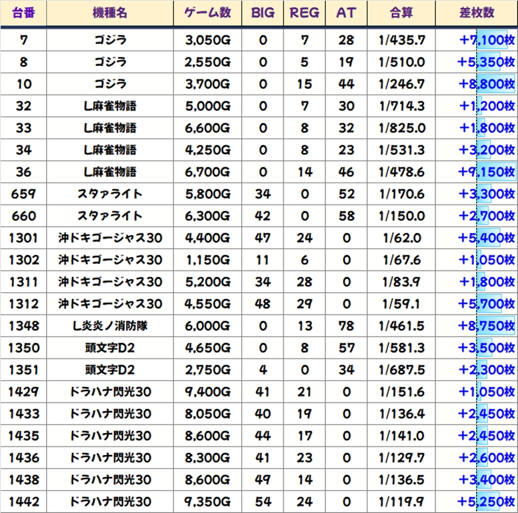Select the ゲーム数 column header
The height and width of the screenshot is (513, 518).
pos(207,13)
